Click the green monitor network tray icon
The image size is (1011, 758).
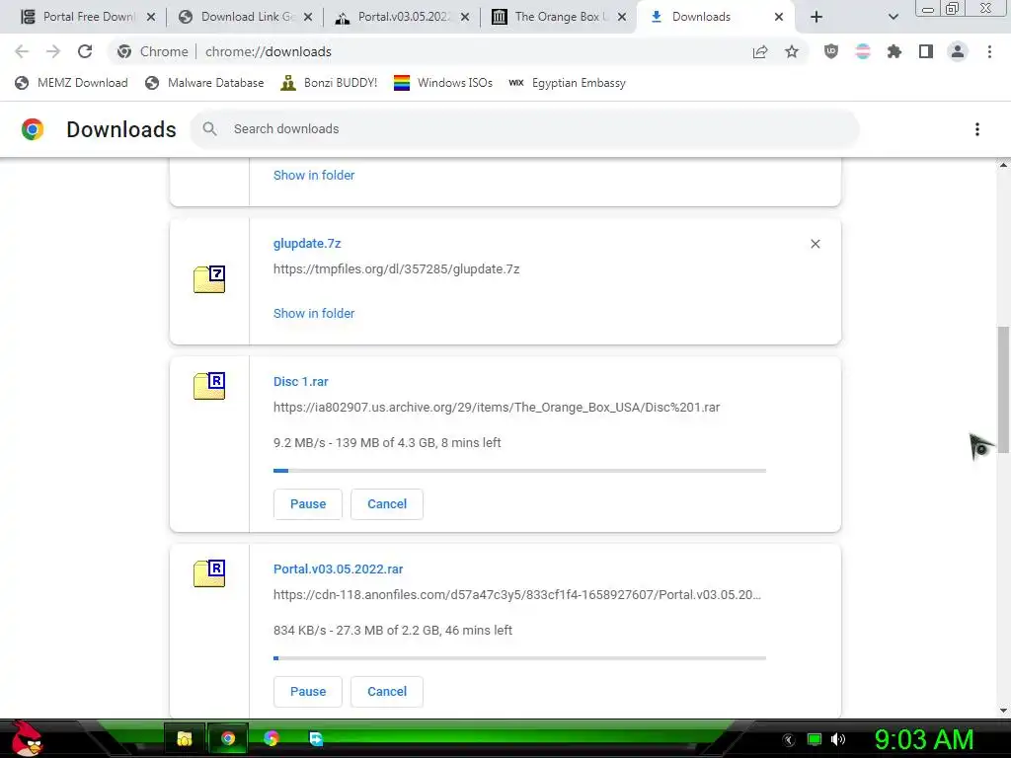(x=815, y=739)
